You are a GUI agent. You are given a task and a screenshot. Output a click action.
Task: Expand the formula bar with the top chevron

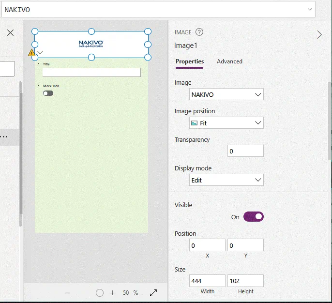310,9
